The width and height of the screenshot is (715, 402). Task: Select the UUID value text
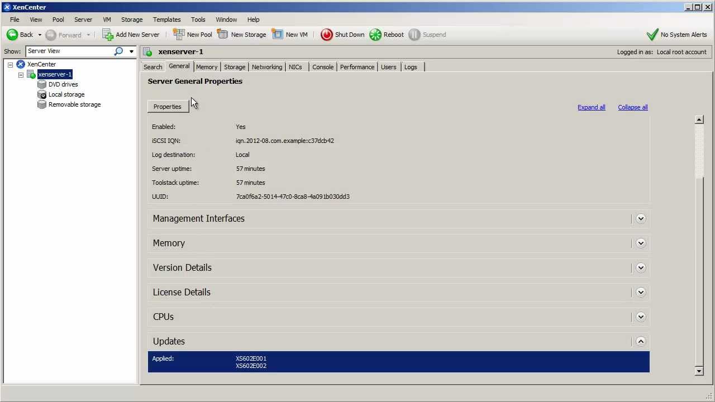pyautogui.click(x=293, y=197)
